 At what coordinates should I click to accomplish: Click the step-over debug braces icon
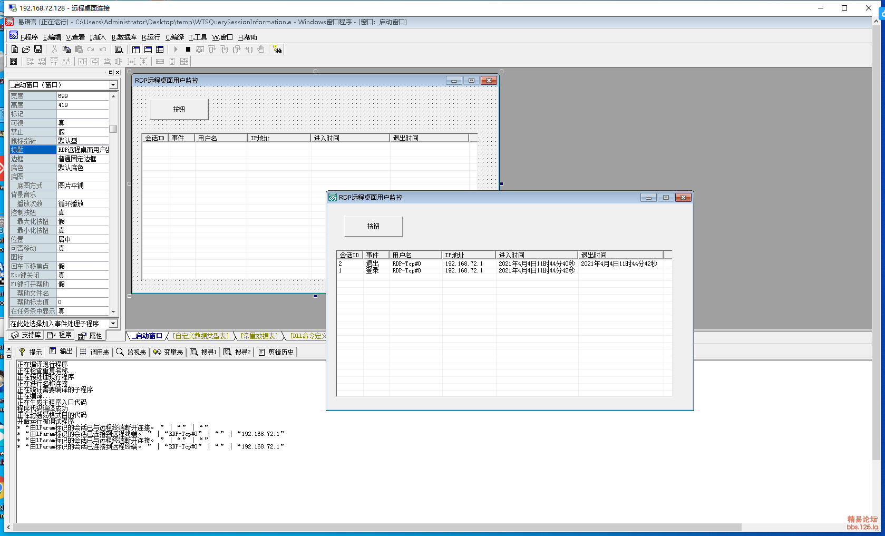(x=212, y=49)
